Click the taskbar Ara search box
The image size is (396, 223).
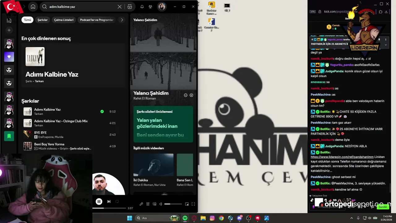click(157, 218)
